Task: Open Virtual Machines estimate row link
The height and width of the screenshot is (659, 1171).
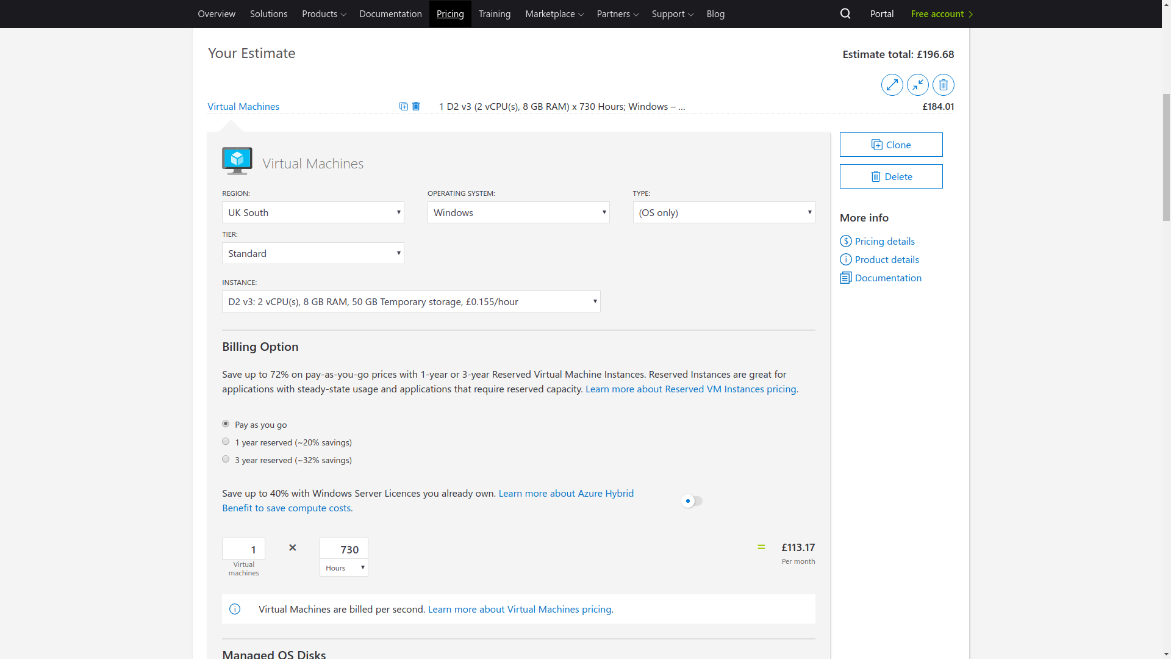Action: point(243,106)
